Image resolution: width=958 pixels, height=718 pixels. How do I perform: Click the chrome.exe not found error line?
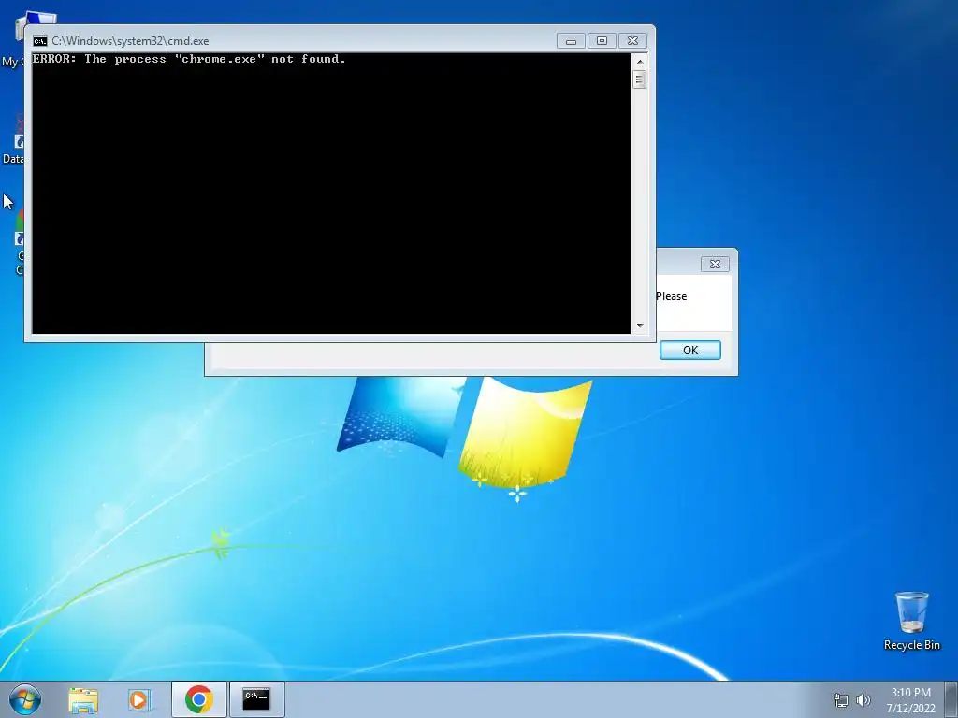tap(189, 59)
